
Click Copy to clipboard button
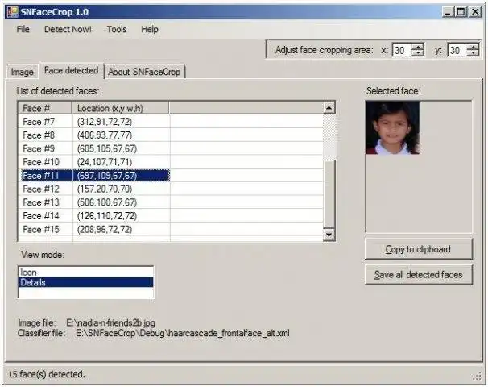[x=418, y=249]
